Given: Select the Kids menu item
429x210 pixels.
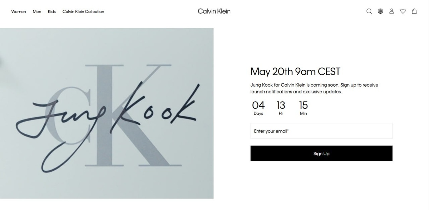Looking at the screenshot, I should pyautogui.click(x=52, y=11).
